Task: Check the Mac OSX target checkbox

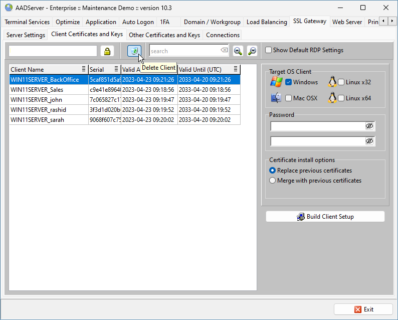Action: click(289, 98)
